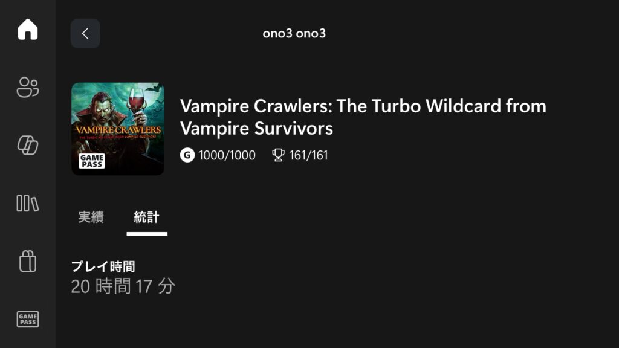Open the Store shopping bag icon

click(28, 262)
